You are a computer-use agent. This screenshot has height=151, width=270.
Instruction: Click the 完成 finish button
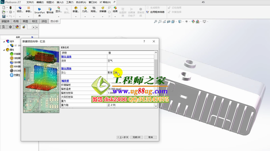point(136,137)
